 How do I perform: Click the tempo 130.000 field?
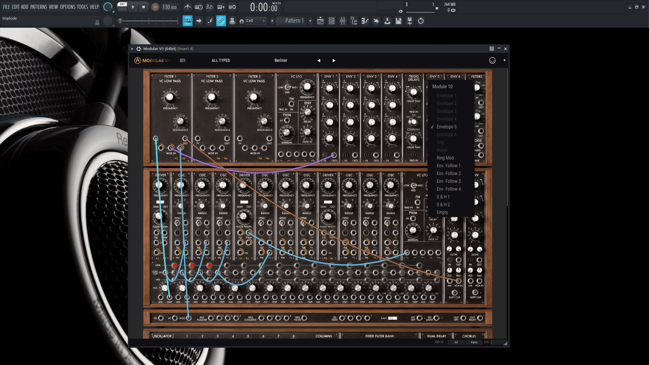pyautogui.click(x=169, y=7)
